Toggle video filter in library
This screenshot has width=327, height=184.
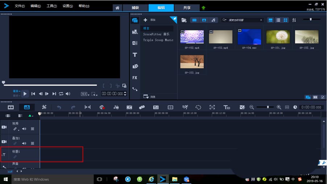[x=194, y=20]
